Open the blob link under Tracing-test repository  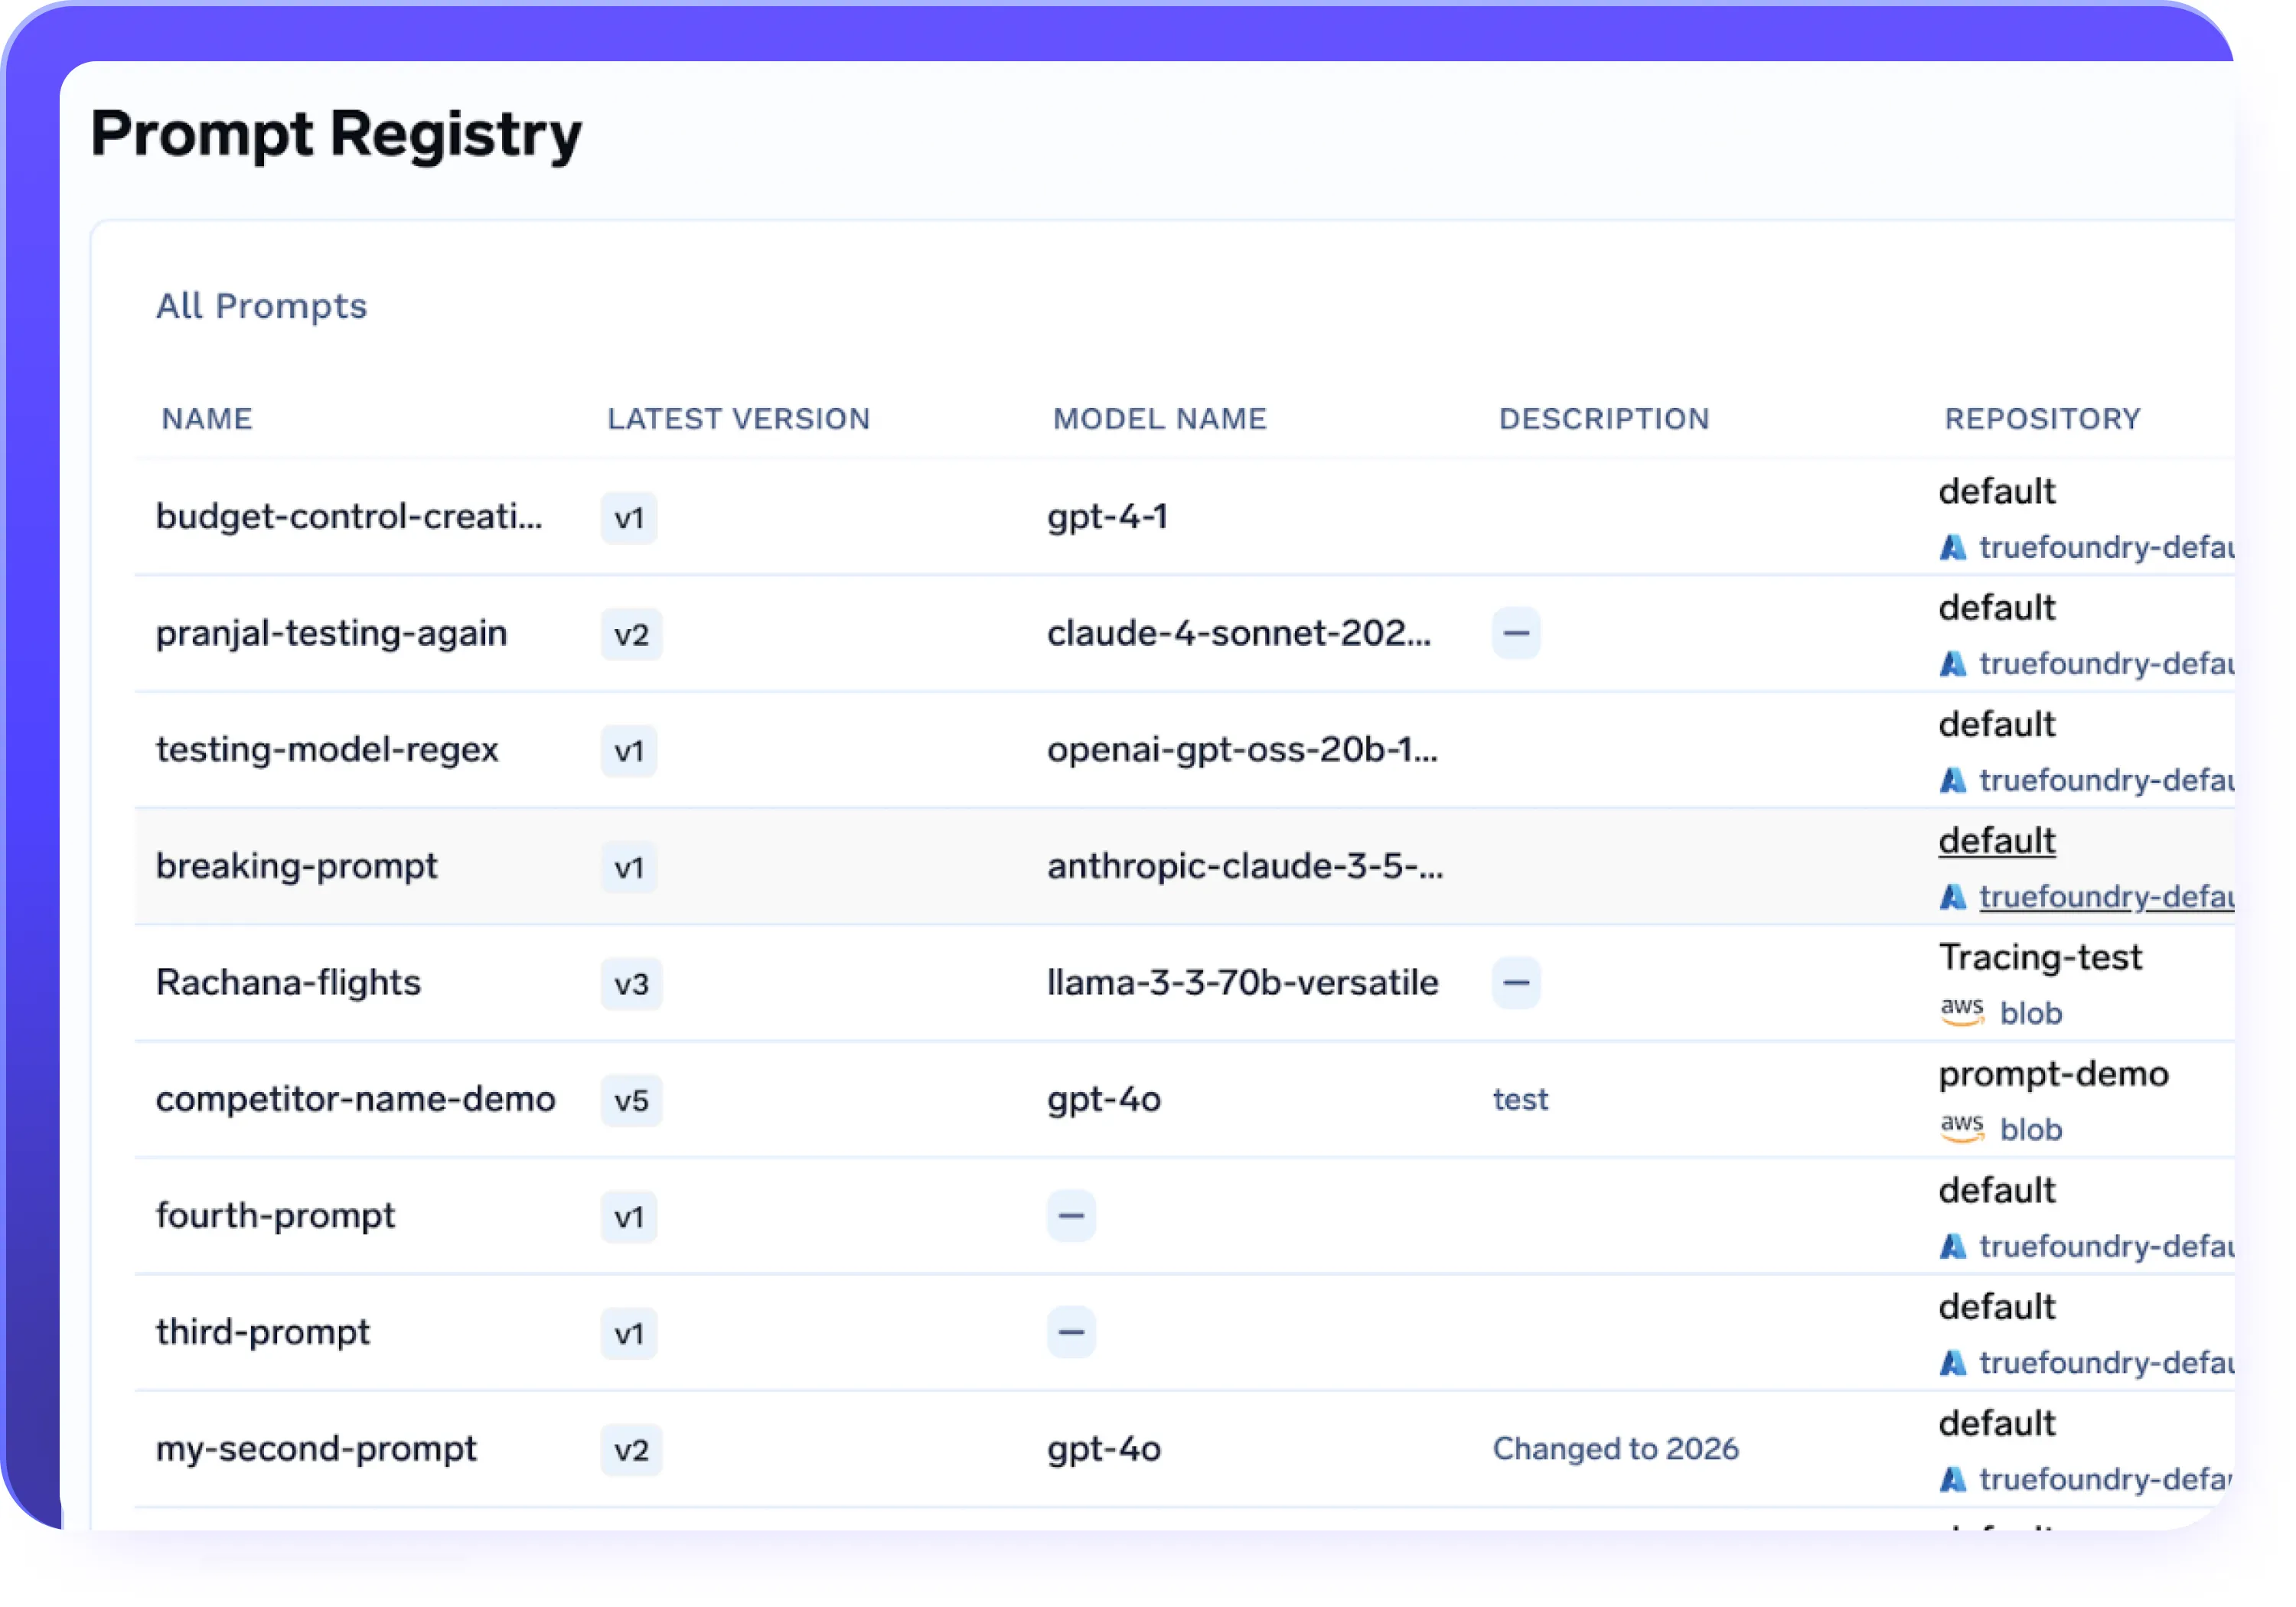[x=2031, y=1013]
